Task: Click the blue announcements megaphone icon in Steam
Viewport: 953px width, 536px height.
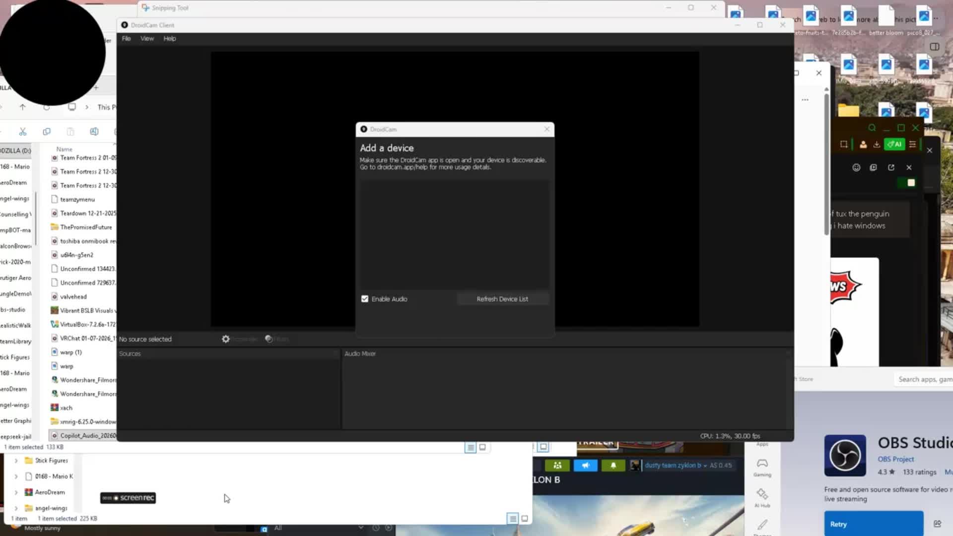Action: click(586, 466)
